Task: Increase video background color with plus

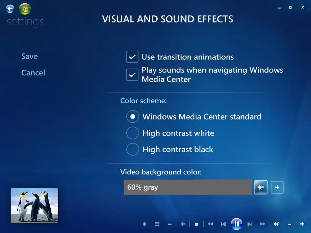Action: click(277, 187)
